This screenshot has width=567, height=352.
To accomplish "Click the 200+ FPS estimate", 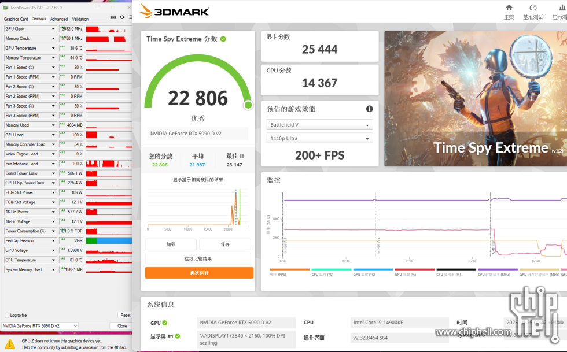I will [x=319, y=155].
